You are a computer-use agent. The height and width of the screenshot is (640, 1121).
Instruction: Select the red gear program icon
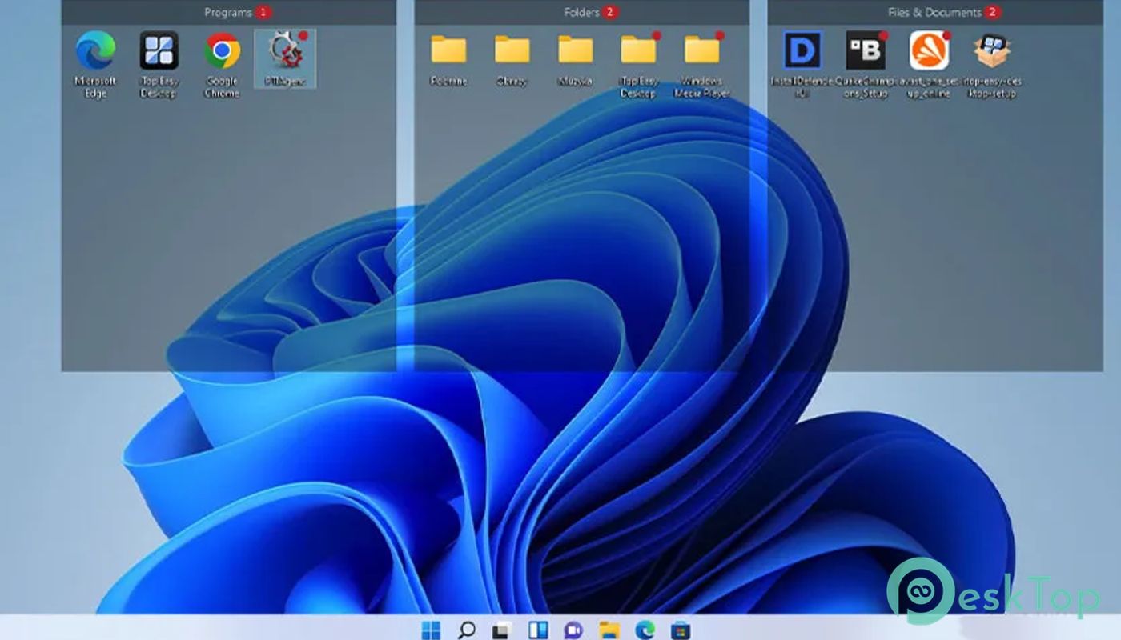point(285,51)
